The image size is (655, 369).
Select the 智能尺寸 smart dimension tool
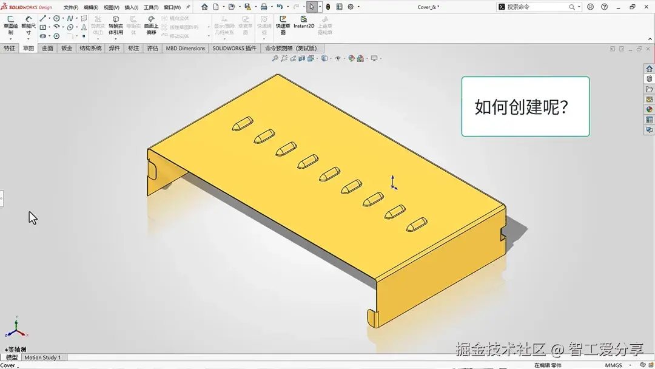29,25
